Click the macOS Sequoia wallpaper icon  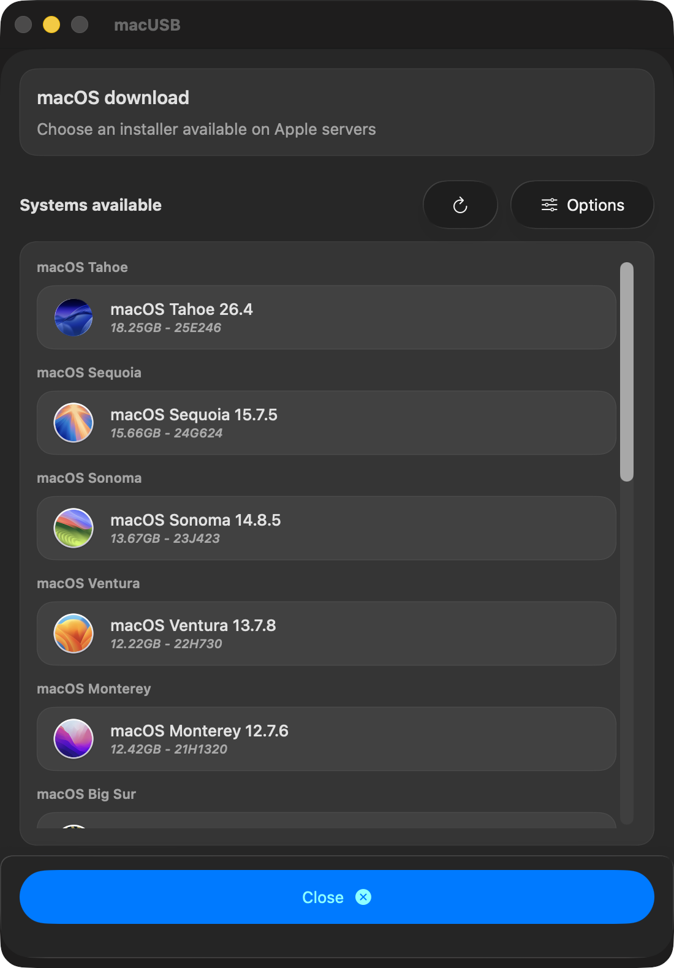pos(74,423)
